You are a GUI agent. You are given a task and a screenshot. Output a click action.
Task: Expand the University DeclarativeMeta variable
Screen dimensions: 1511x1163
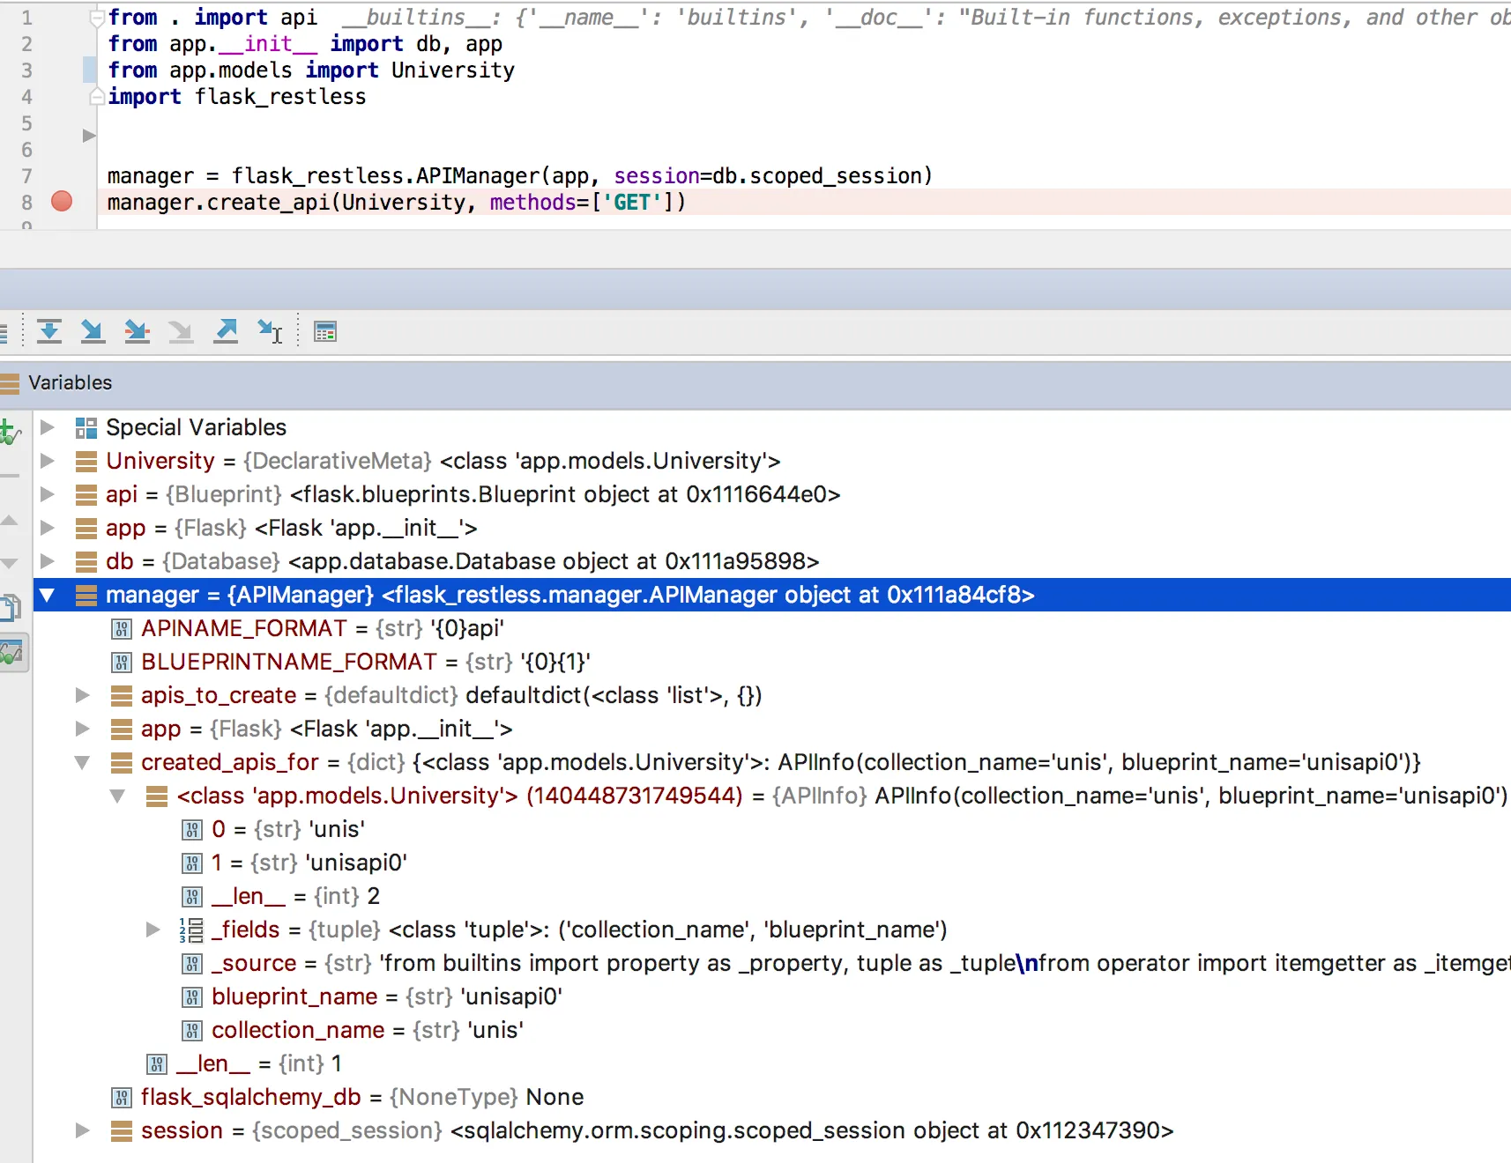click(x=48, y=461)
